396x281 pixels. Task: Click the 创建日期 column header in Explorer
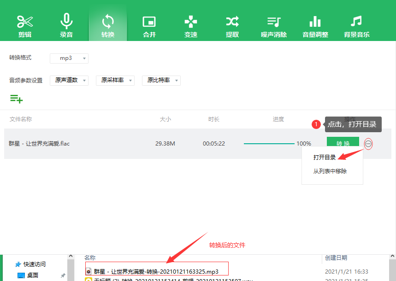pyautogui.click(x=336, y=258)
